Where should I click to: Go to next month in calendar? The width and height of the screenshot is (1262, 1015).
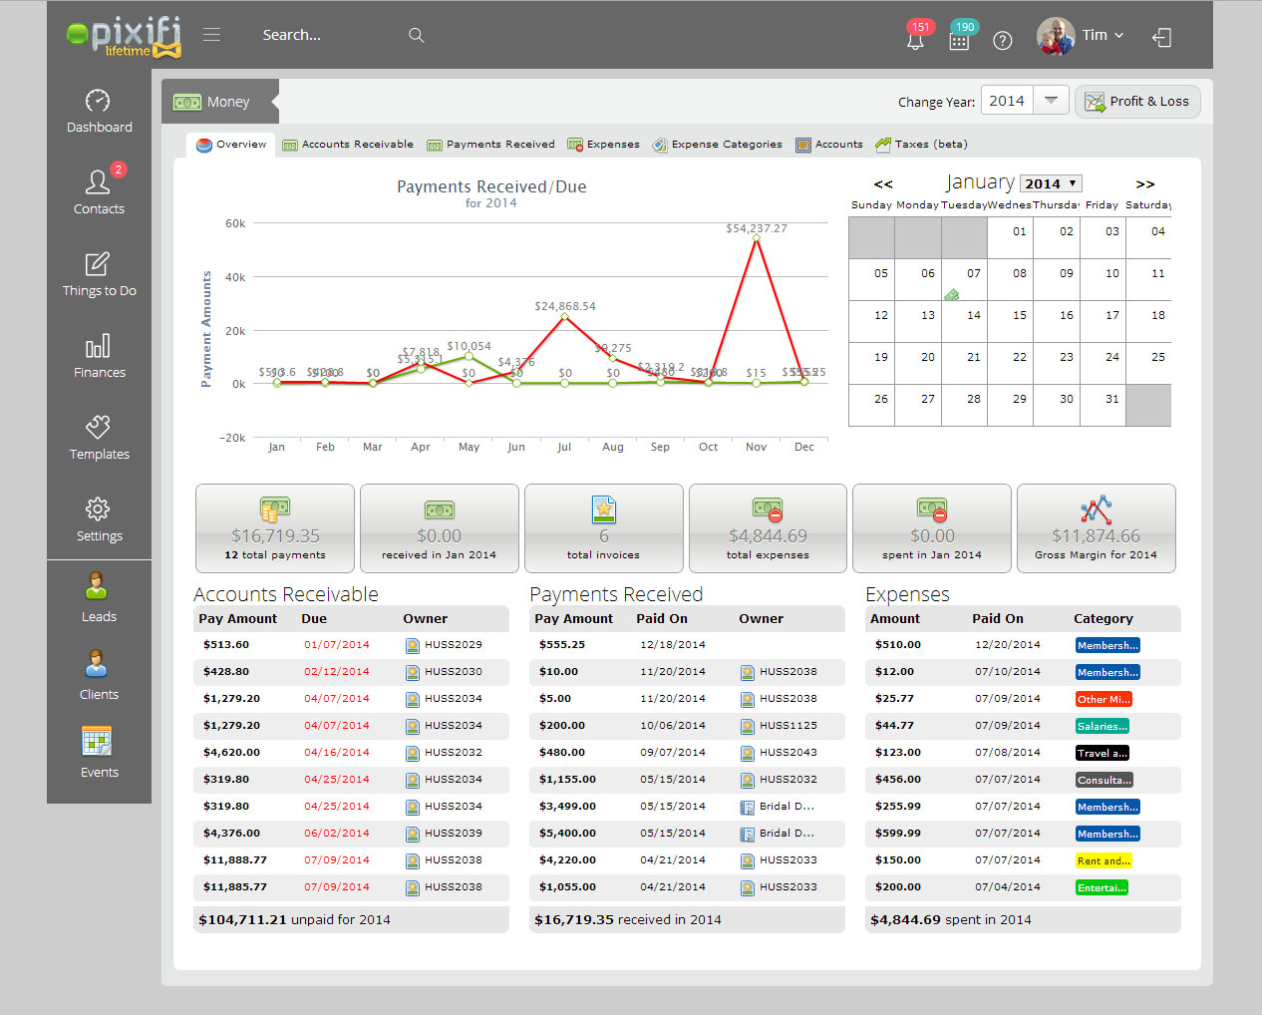pyautogui.click(x=1145, y=184)
